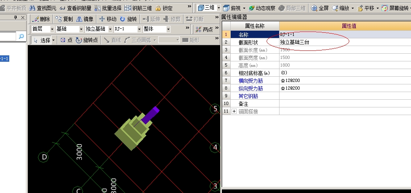Open the 缩放 dropdown arrow
This screenshot has height=193, width=411.
353,8
